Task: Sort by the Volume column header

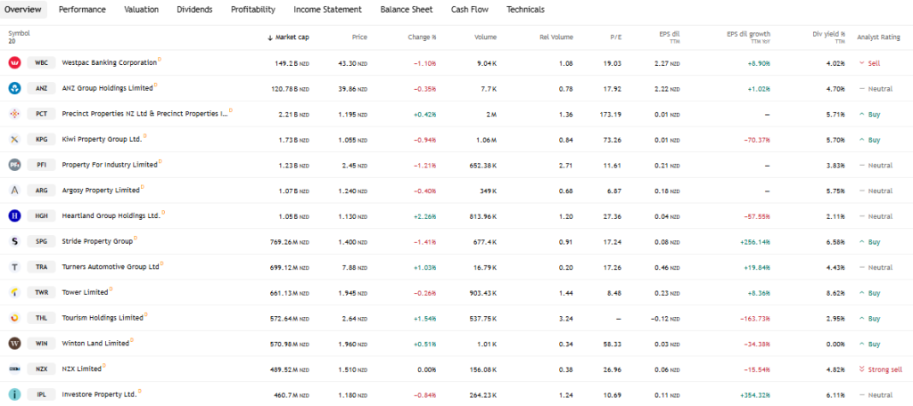Action: [x=485, y=37]
